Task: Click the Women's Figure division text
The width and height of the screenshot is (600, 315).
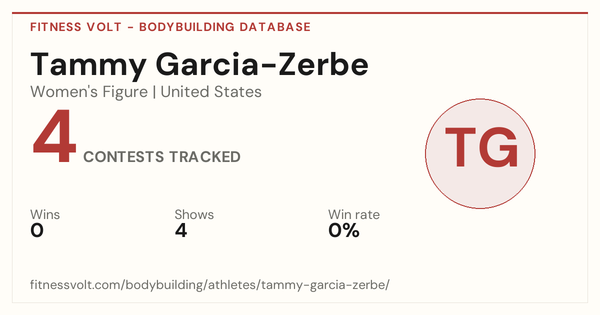Action: click(89, 92)
